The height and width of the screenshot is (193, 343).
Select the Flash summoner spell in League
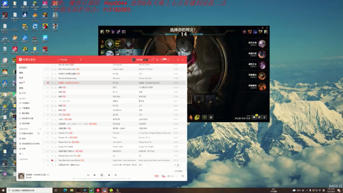click(197, 118)
